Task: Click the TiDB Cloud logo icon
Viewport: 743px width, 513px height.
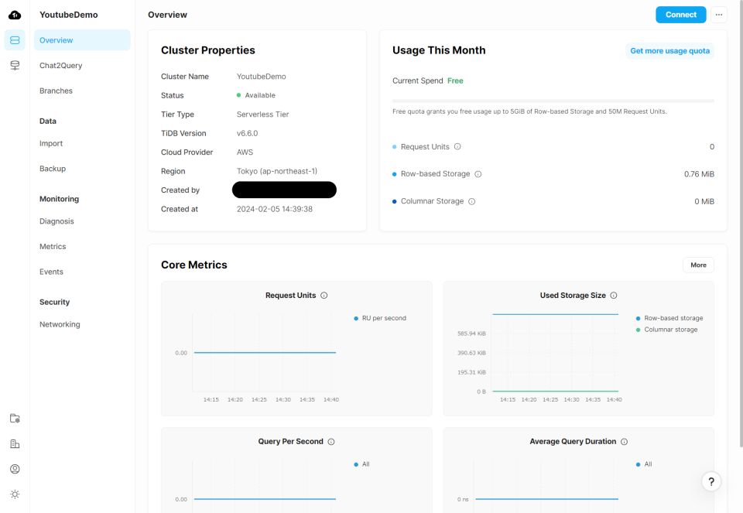Action: [15, 15]
